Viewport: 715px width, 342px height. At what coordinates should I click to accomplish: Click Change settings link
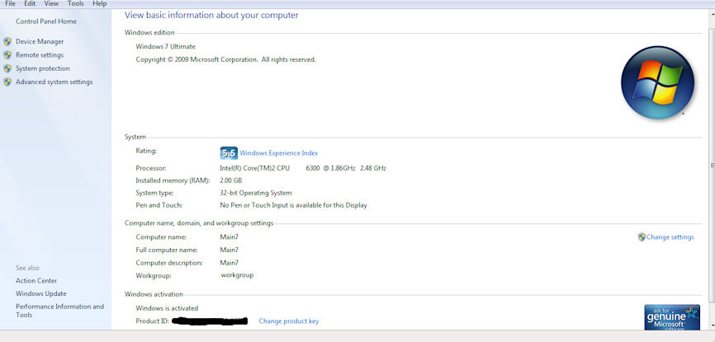[670, 237]
